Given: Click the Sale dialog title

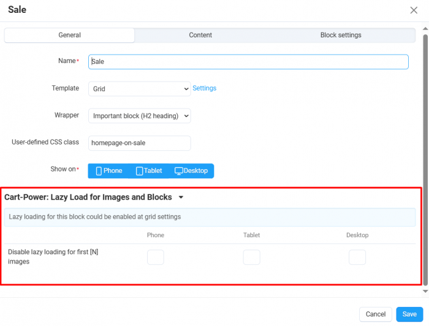Looking at the screenshot, I should (17, 10).
